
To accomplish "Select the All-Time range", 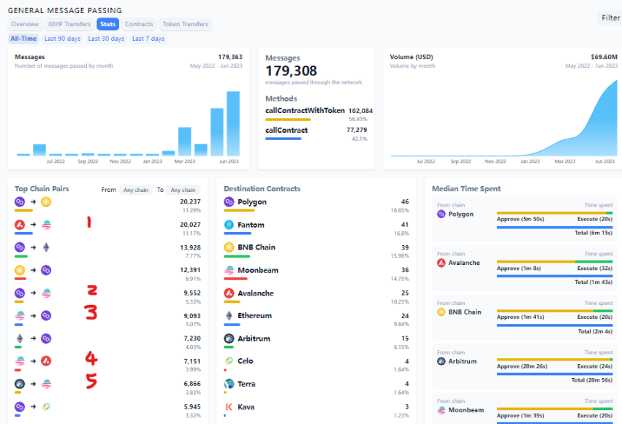I will tap(23, 39).
